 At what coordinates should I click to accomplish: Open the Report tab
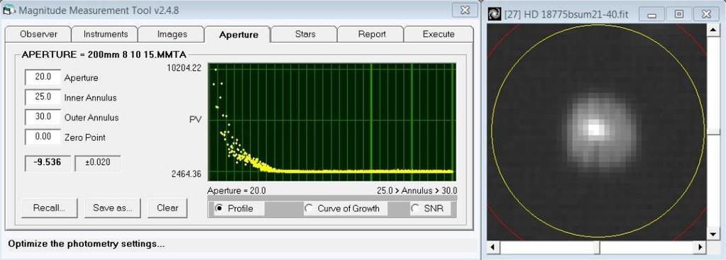[x=371, y=34]
